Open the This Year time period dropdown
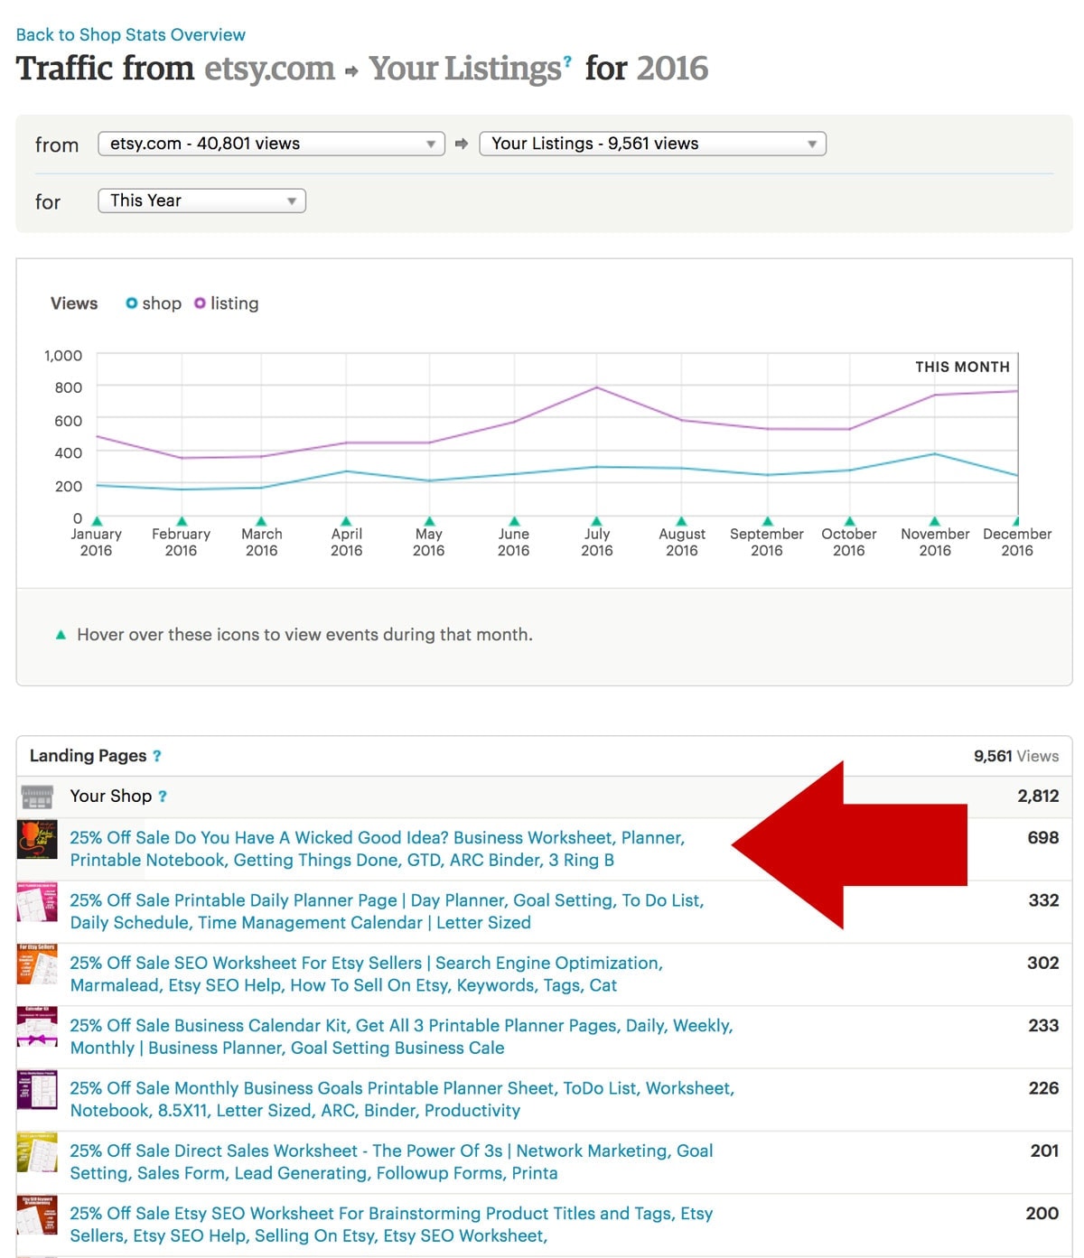The height and width of the screenshot is (1258, 1084). [x=202, y=200]
